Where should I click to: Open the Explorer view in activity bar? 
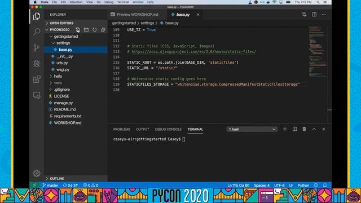[37, 16]
